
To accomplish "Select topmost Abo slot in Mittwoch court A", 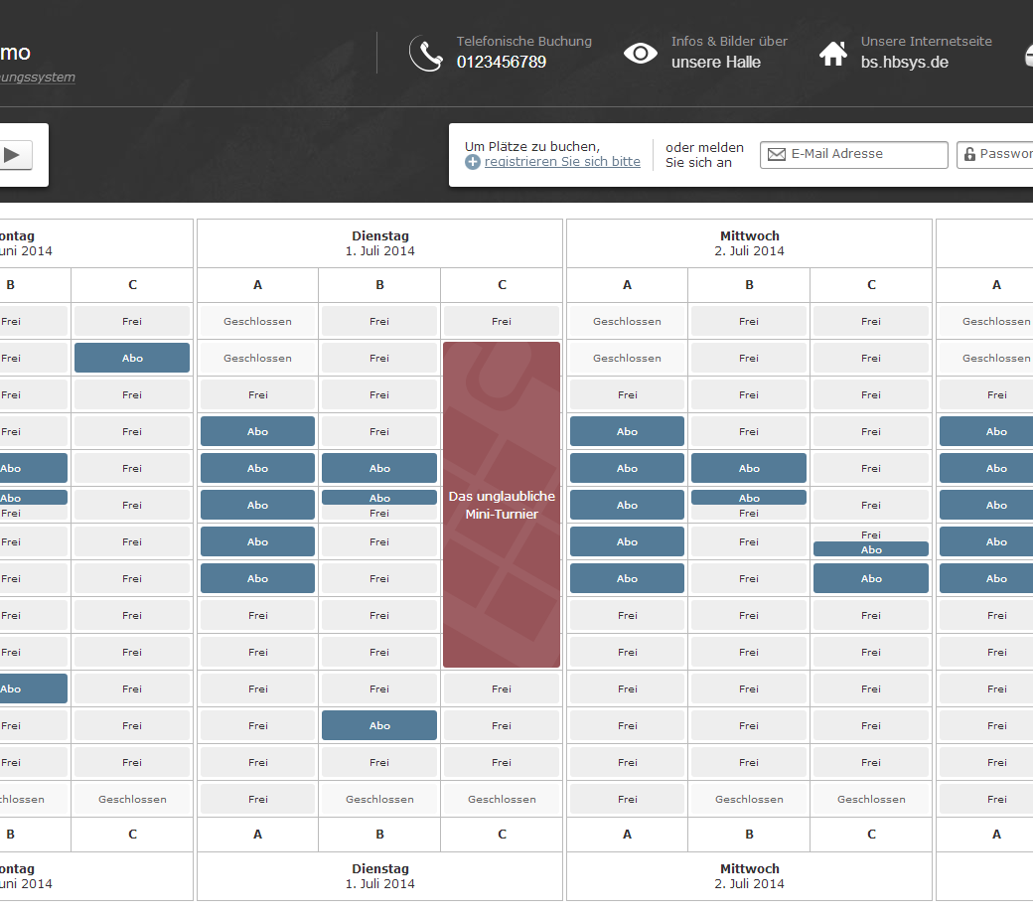I will point(627,431).
